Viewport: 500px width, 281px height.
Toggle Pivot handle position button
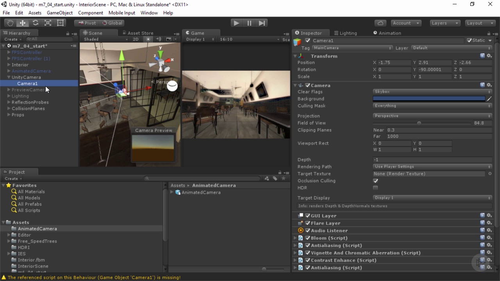[x=87, y=23]
